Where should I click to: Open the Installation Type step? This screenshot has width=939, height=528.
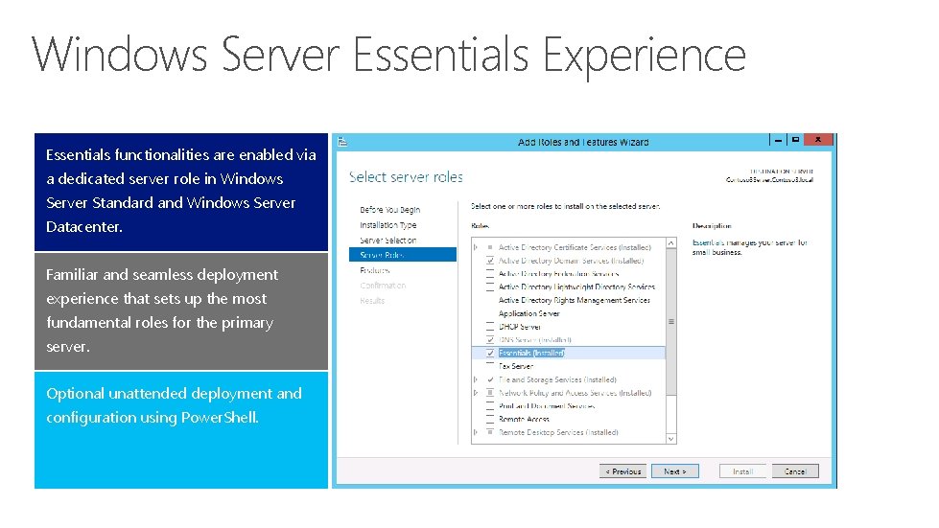[388, 225]
